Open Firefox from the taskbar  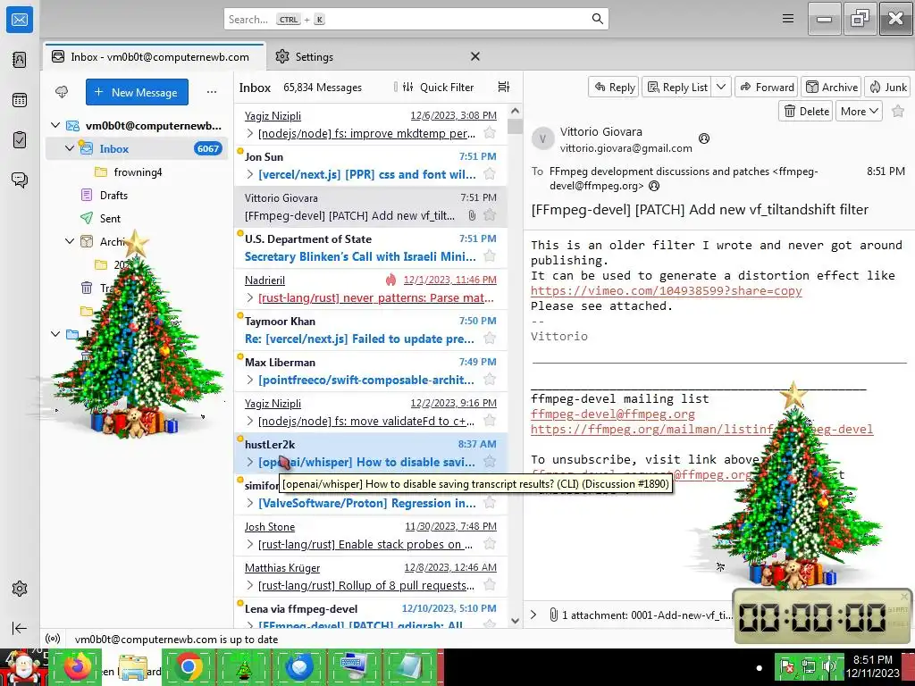click(x=77, y=666)
